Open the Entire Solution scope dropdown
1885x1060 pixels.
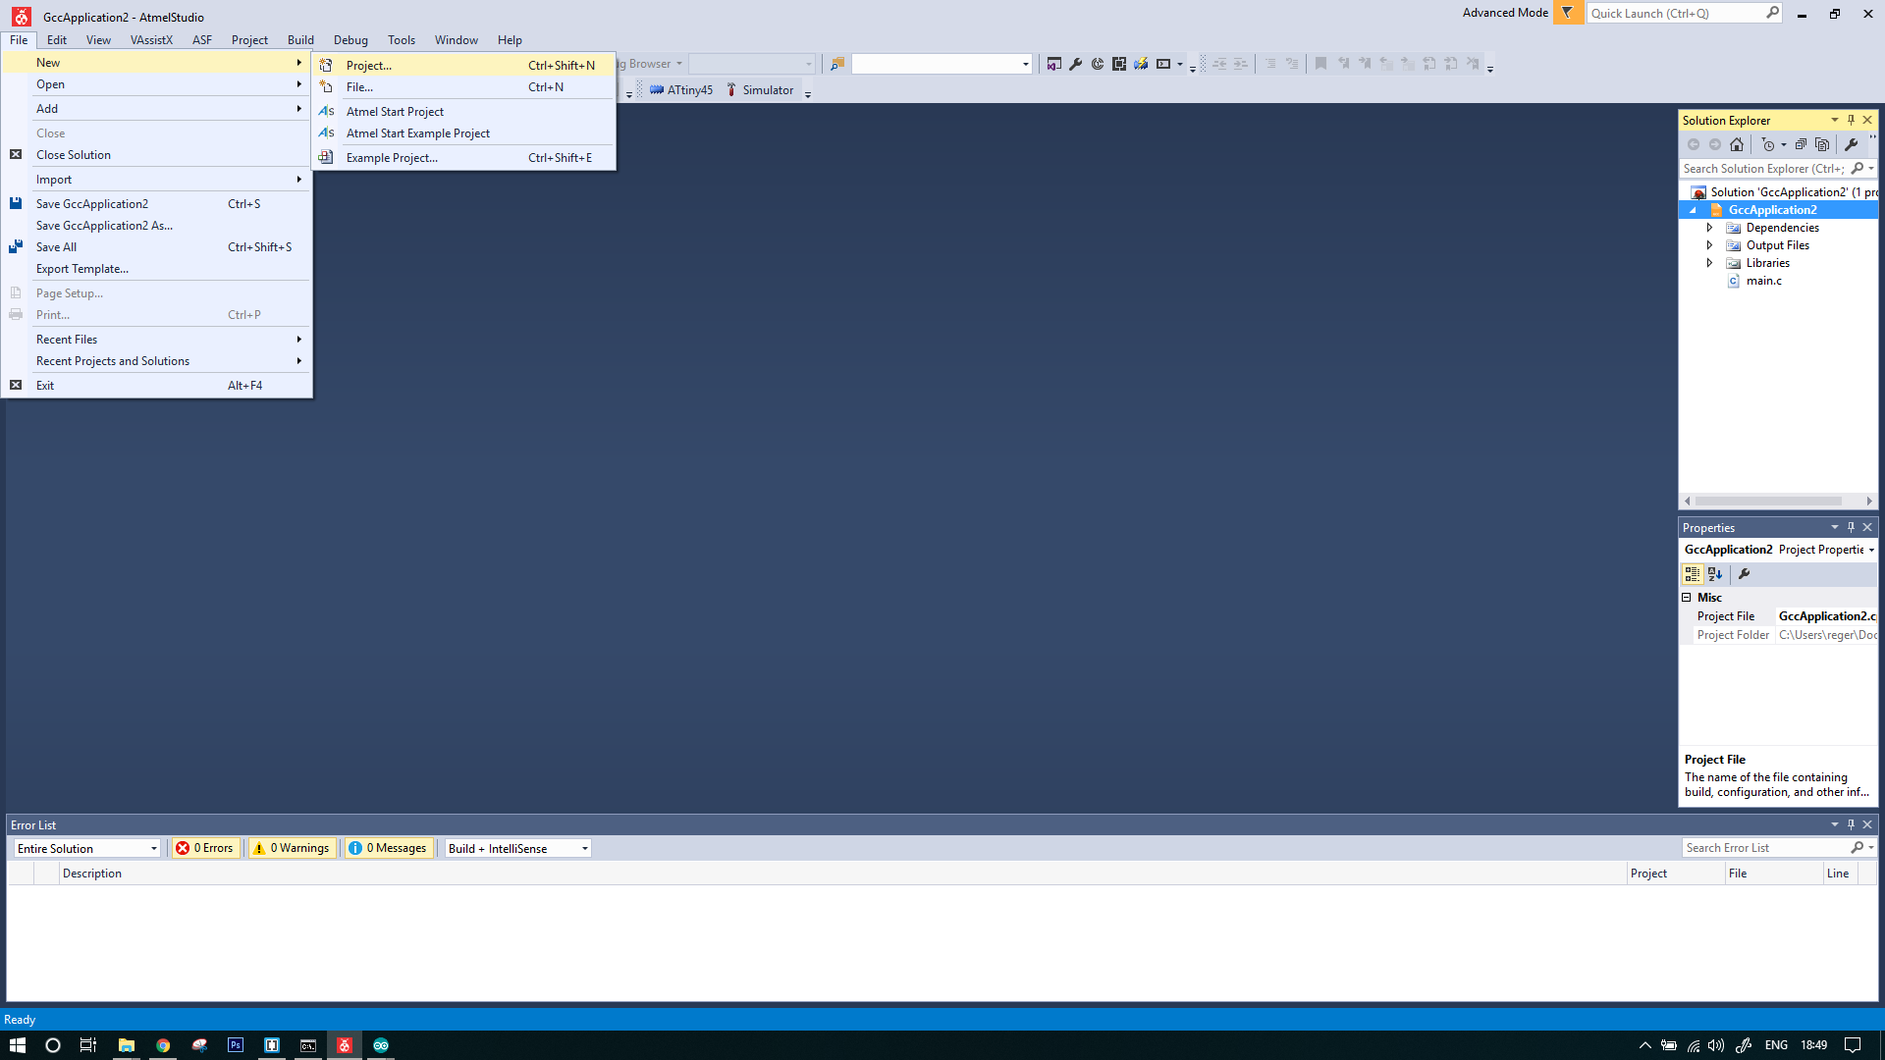click(86, 848)
